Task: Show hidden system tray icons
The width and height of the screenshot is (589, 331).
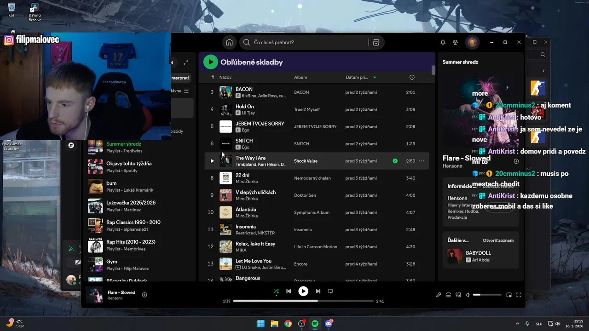Action: click(517, 324)
